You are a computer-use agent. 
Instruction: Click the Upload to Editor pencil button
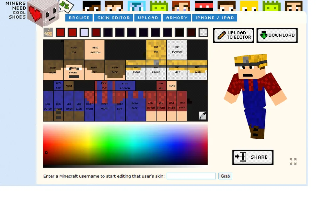click(234, 36)
